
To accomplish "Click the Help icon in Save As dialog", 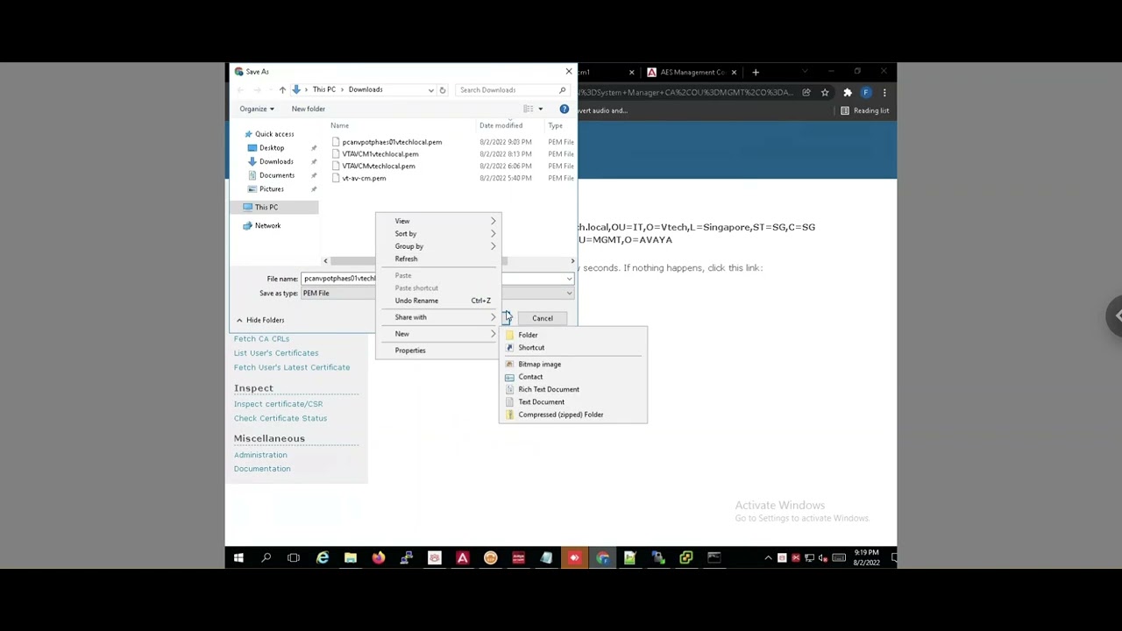I will pyautogui.click(x=565, y=109).
